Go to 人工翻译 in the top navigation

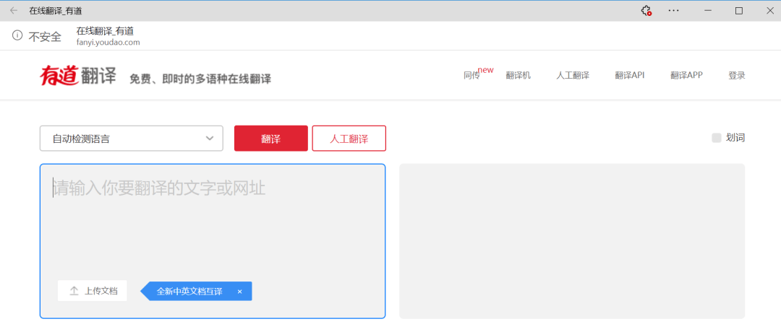click(x=573, y=76)
